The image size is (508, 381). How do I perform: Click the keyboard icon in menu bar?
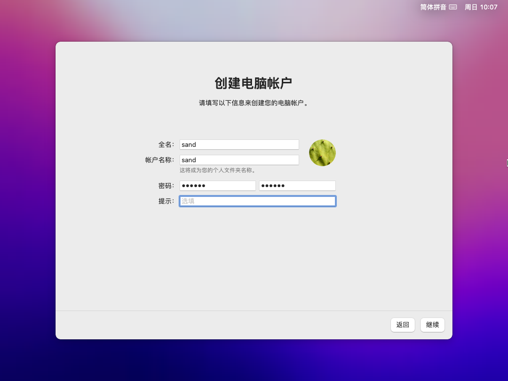452,7
